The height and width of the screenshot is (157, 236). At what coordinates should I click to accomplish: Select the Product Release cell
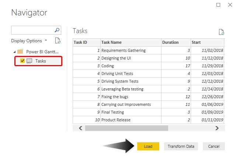tap(131, 120)
